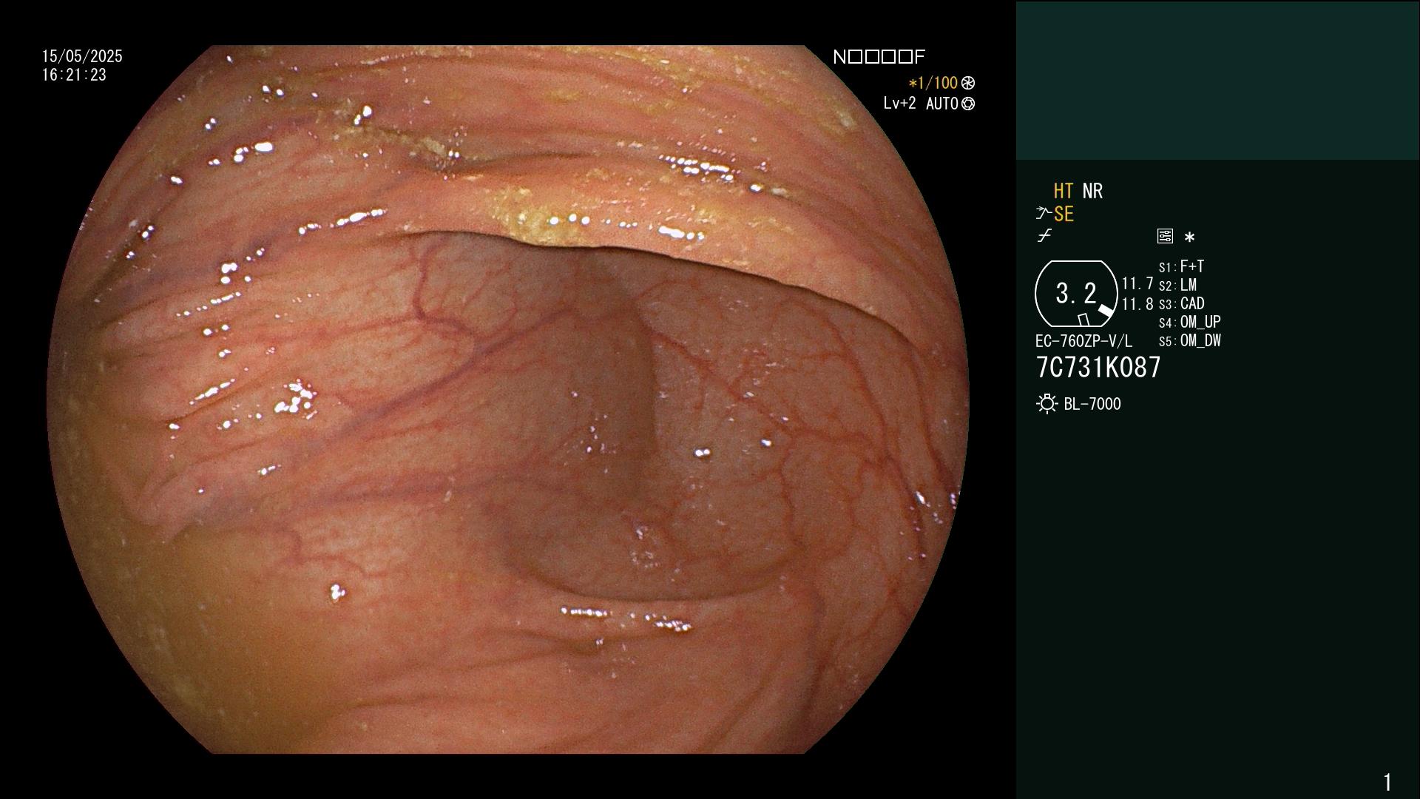Image resolution: width=1420 pixels, height=799 pixels.
Task: Click the S3: CAD switch assignment
Action: click(x=1181, y=303)
